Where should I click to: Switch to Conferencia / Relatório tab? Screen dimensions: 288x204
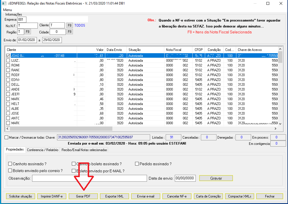point(43,150)
